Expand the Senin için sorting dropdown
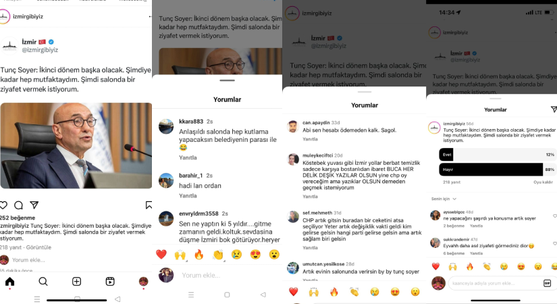Viewport: 557px width, 304px height. click(444, 199)
